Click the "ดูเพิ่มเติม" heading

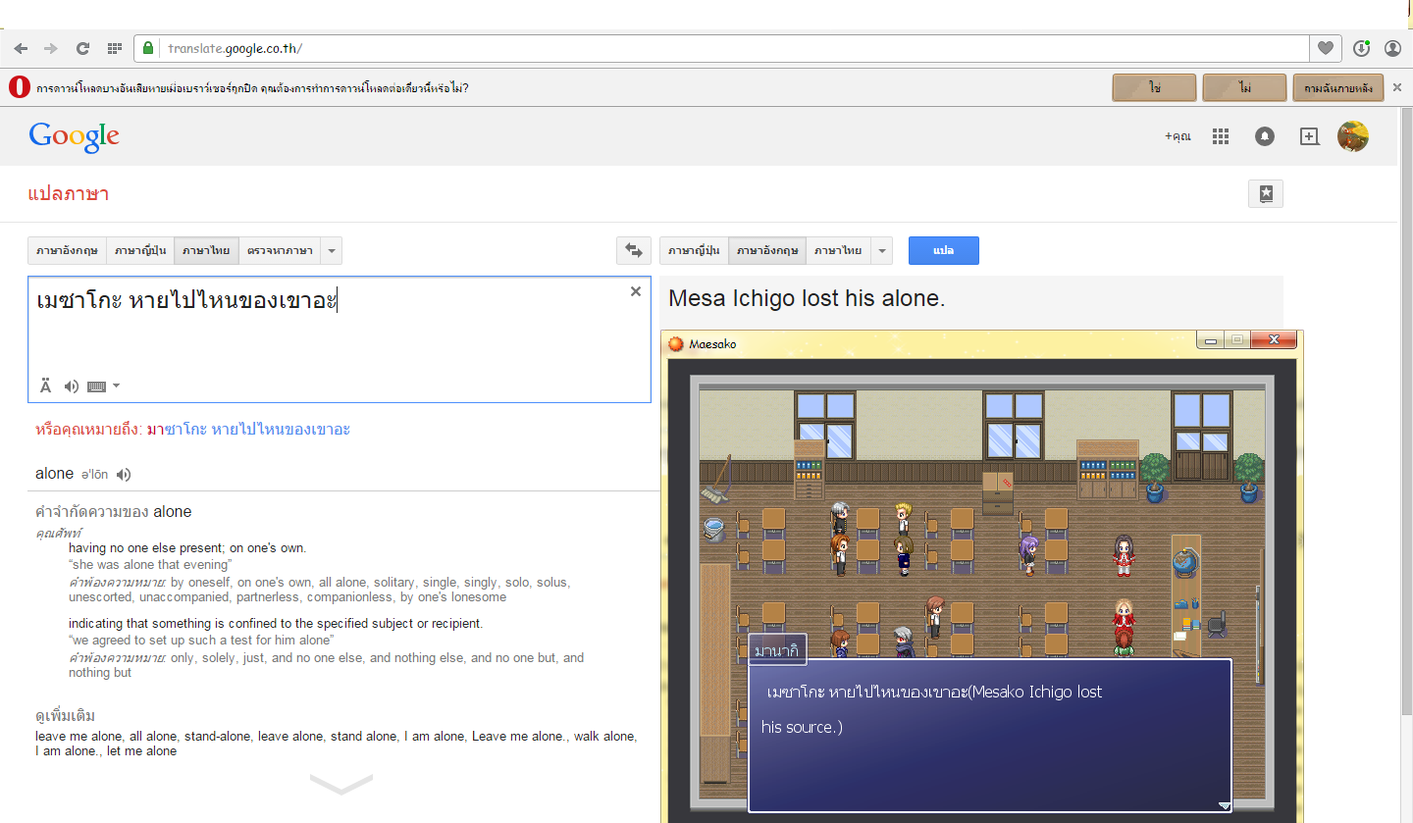[65, 715]
